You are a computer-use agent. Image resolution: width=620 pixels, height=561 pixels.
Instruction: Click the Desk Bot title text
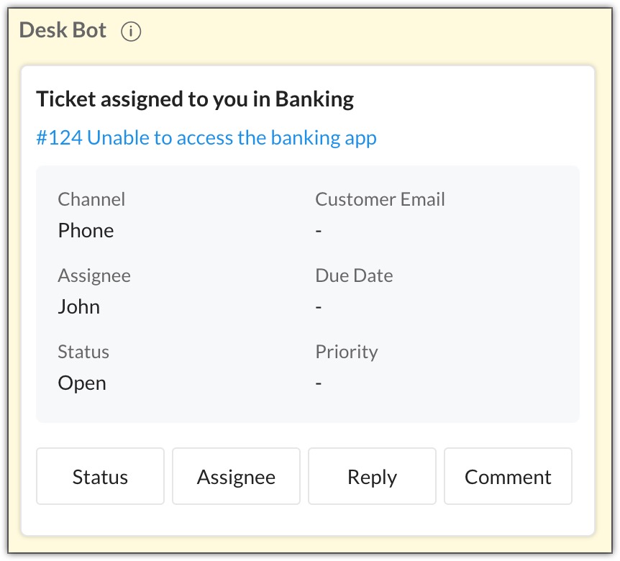click(63, 30)
